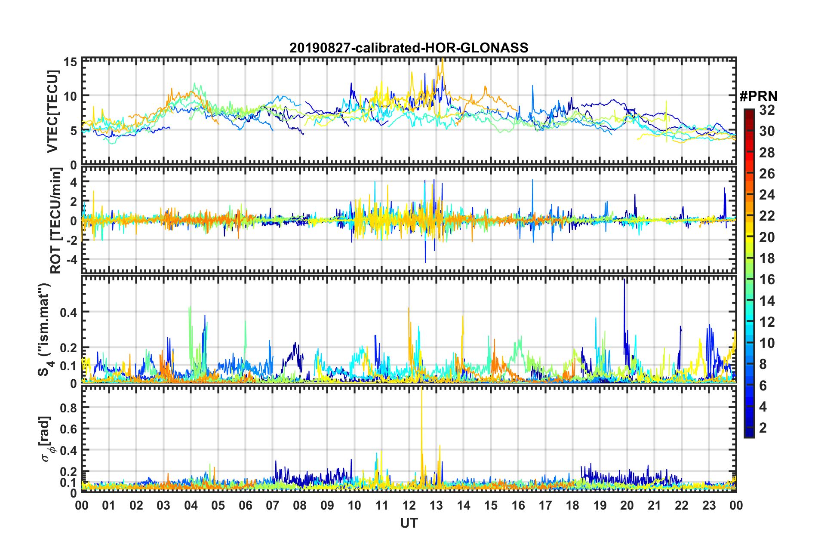The image size is (818, 547).
Task: Select the "15" hour label on the UT axis
Action: coord(491,505)
